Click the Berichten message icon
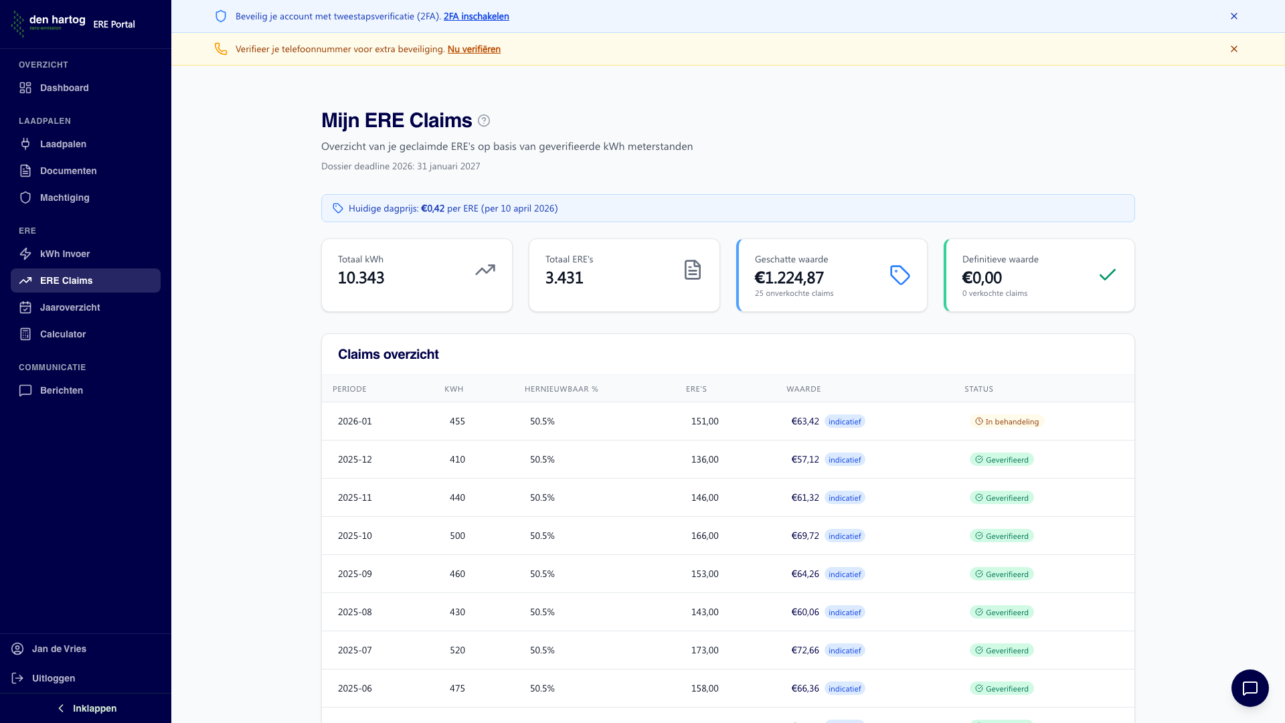The width and height of the screenshot is (1285, 723). pyautogui.click(x=25, y=390)
